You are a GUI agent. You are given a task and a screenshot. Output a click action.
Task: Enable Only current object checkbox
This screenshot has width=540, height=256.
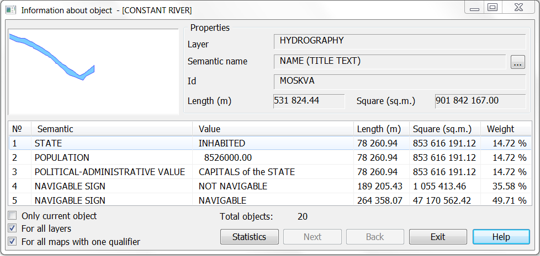coord(12,215)
